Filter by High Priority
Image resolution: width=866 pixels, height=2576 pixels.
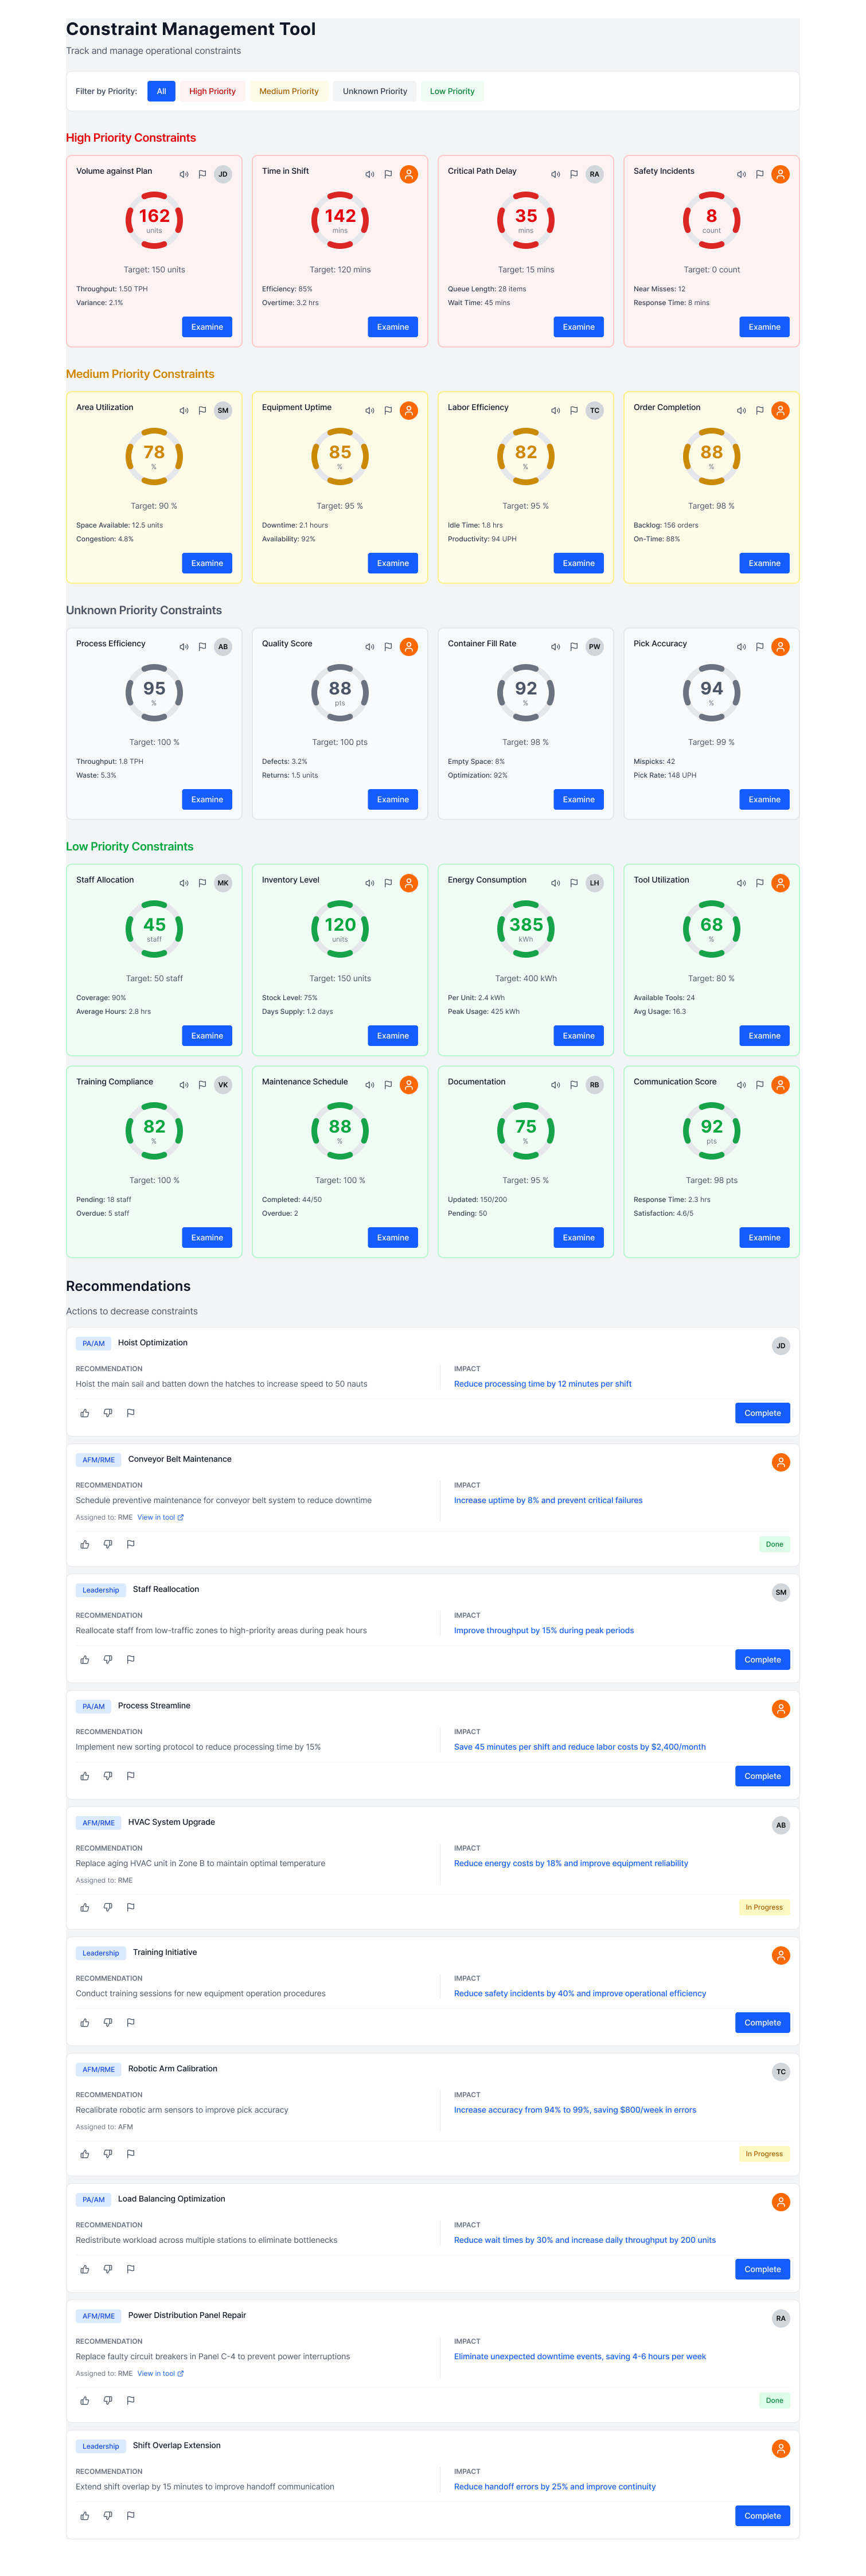pyautogui.click(x=212, y=91)
